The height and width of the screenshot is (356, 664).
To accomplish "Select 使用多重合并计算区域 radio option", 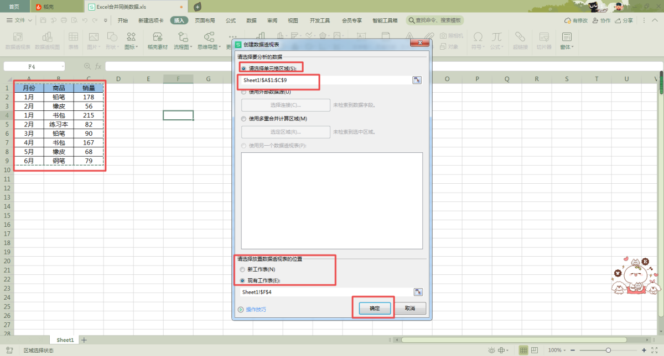I will click(244, 119).
